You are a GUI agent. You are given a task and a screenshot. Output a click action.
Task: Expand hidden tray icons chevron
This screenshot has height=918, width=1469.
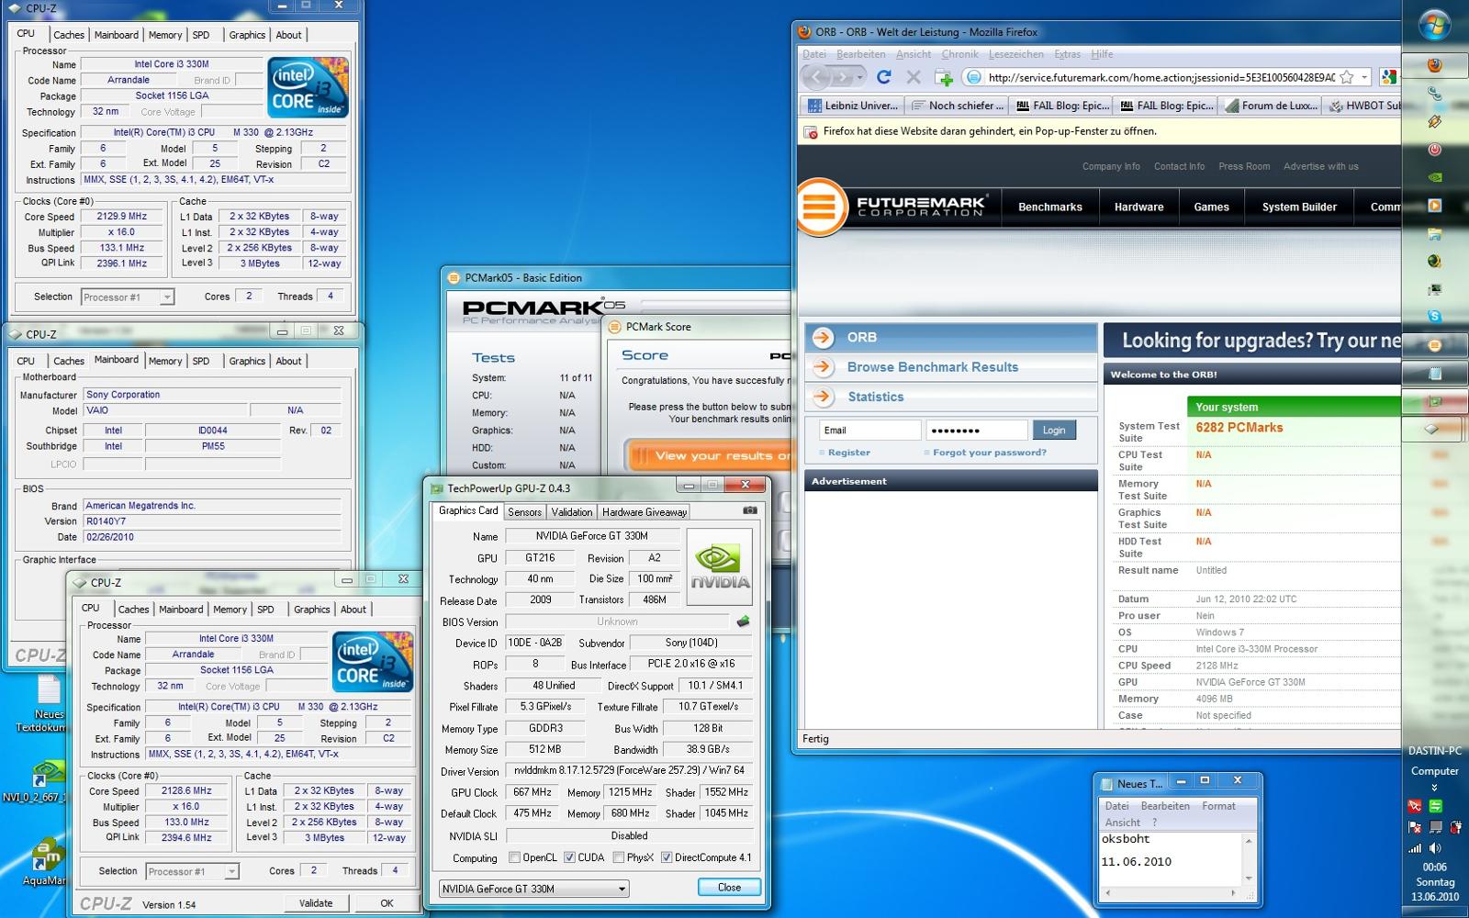pos(1434,788)
